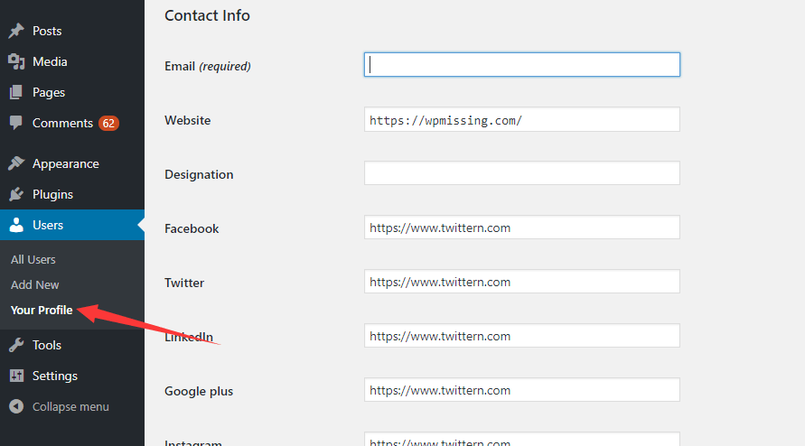
Task: Click the Settings sliders icon
Action: pyautogui.click(x=16, y=376)
